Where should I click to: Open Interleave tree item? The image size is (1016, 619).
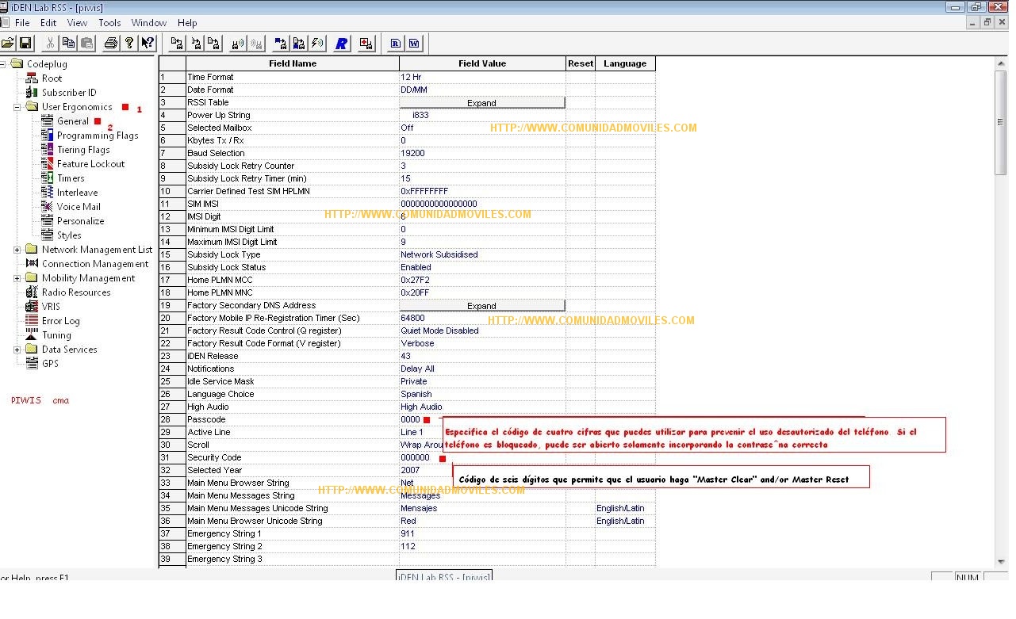pyautogui.click(x=77, y=193)
